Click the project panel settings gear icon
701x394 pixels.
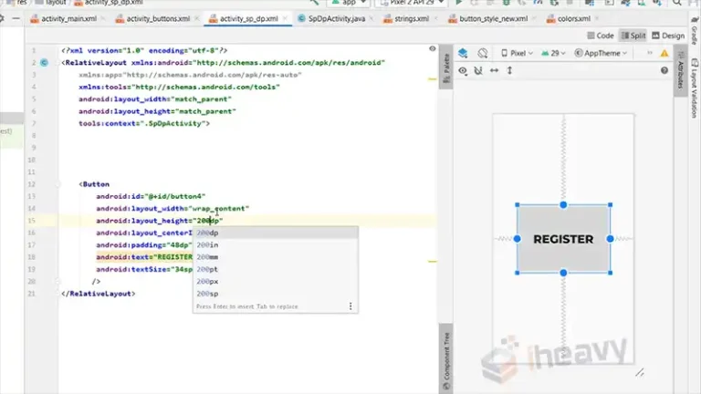coord(2,19)
